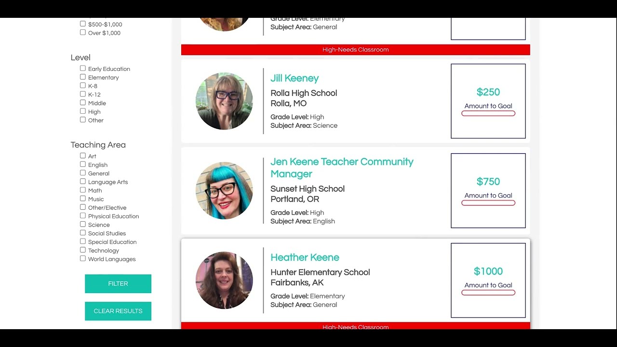Check the High level checkbox
The height and width of the screenshot is (347, 617).
tap(83, 111)
